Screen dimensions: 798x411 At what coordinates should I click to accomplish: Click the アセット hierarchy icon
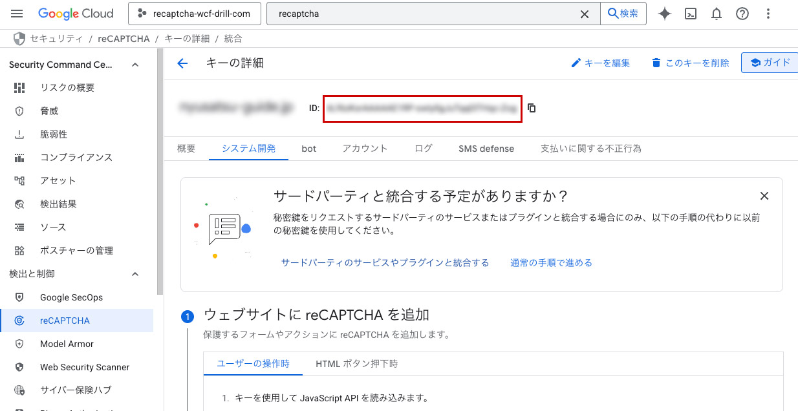point(19,181)
